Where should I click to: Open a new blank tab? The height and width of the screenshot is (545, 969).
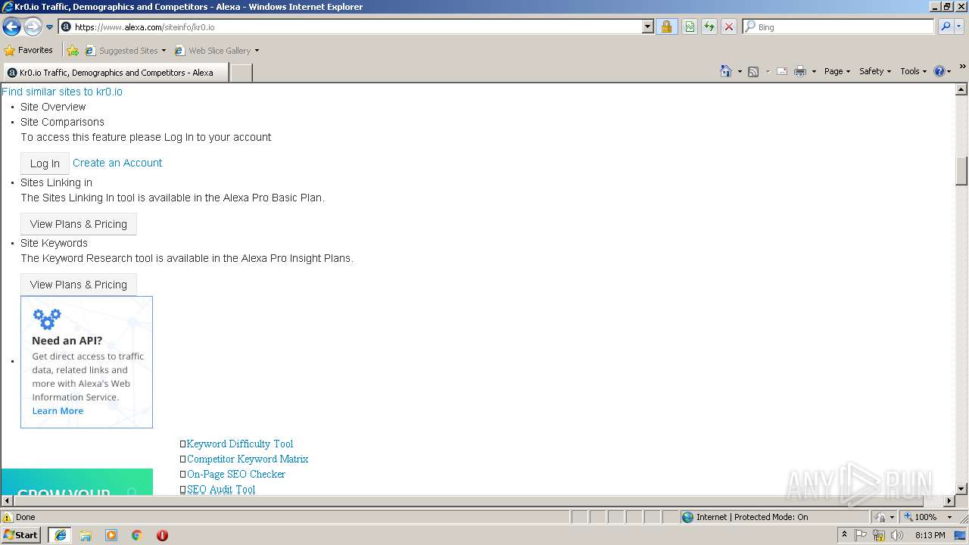241,73
